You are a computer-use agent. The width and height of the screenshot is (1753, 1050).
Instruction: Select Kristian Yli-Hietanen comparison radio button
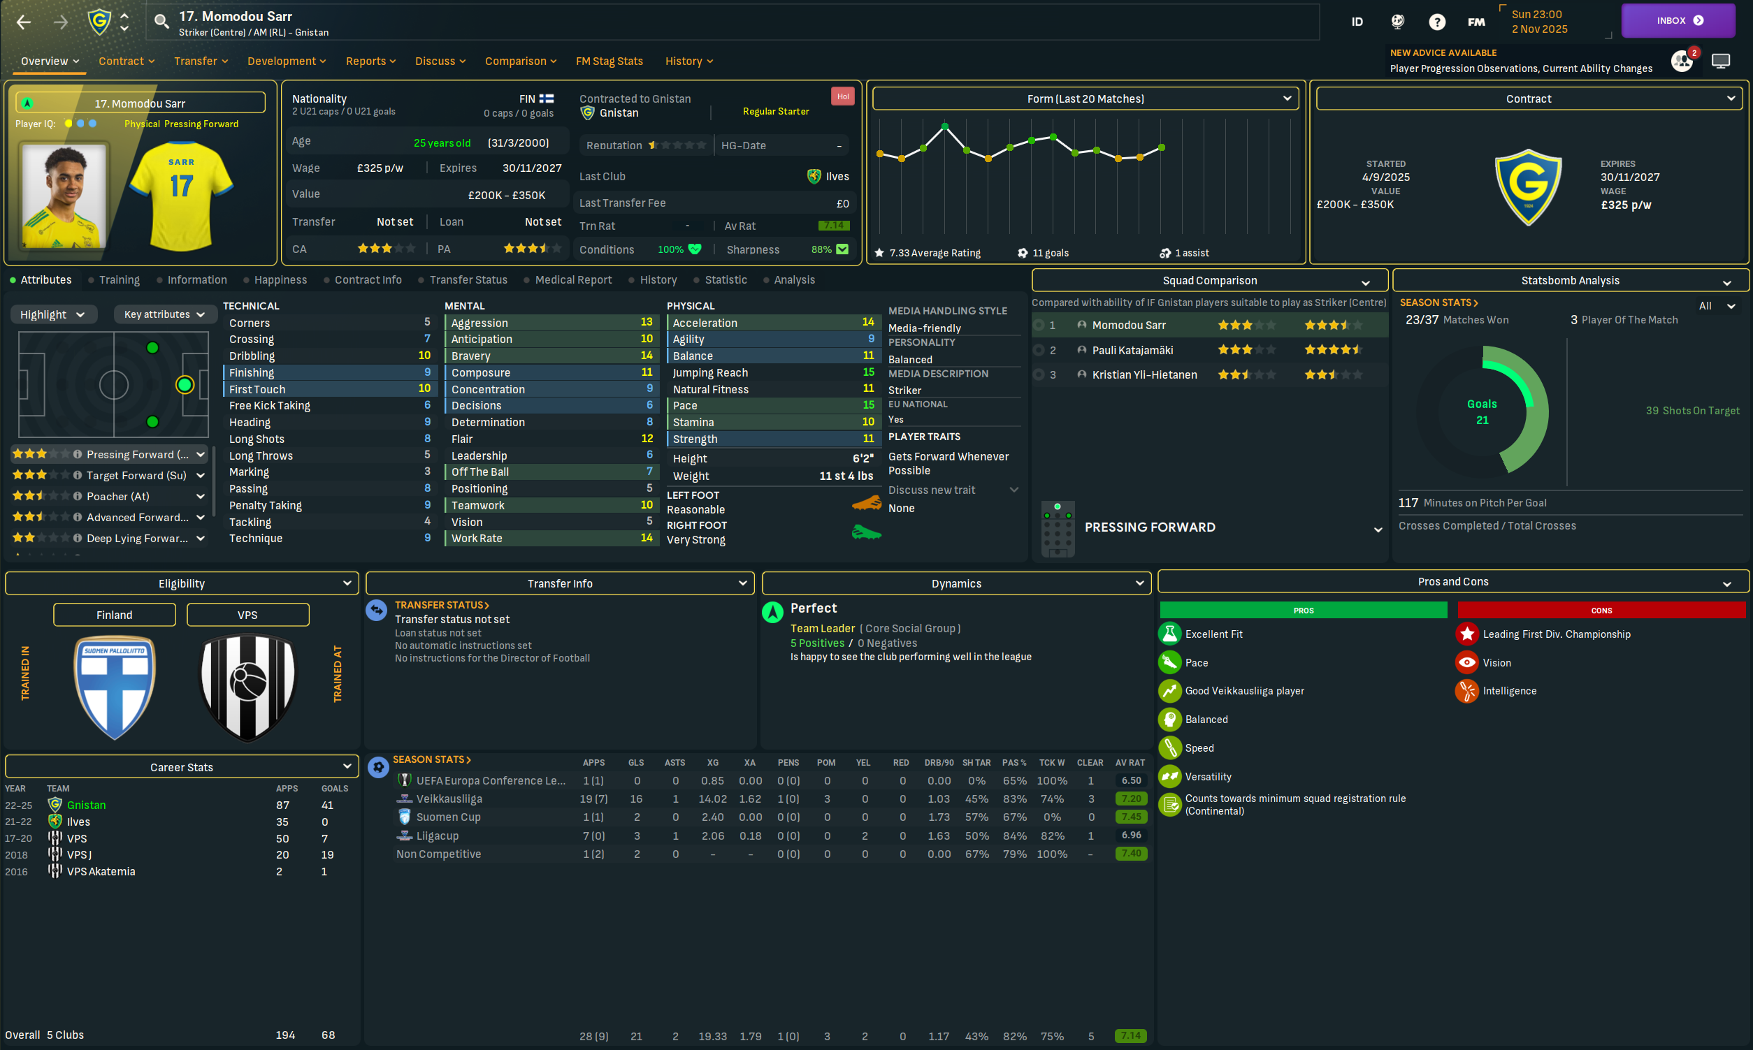coord(1038,375)
